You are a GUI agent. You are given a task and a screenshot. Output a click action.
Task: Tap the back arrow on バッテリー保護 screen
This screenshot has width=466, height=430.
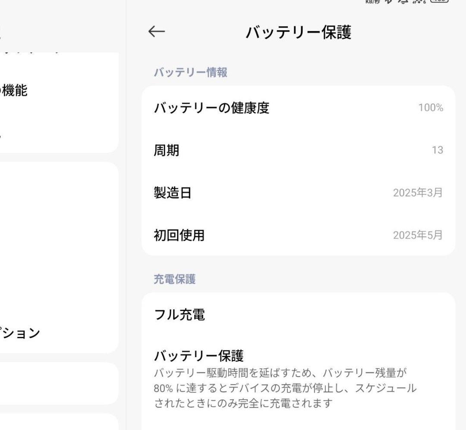pyautogui.click(x=155, y=30)
